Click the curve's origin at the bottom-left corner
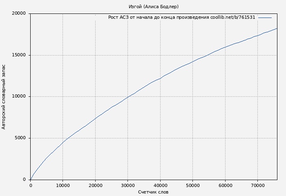286x196 pixels. [x=31, y=179]
